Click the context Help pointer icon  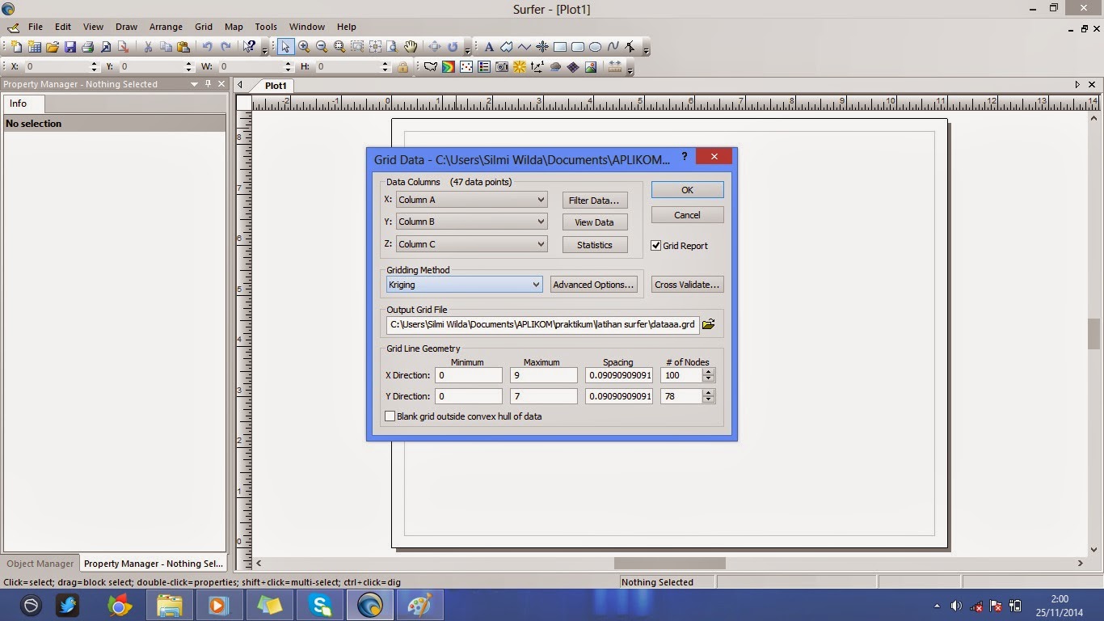tap(250, 47)
